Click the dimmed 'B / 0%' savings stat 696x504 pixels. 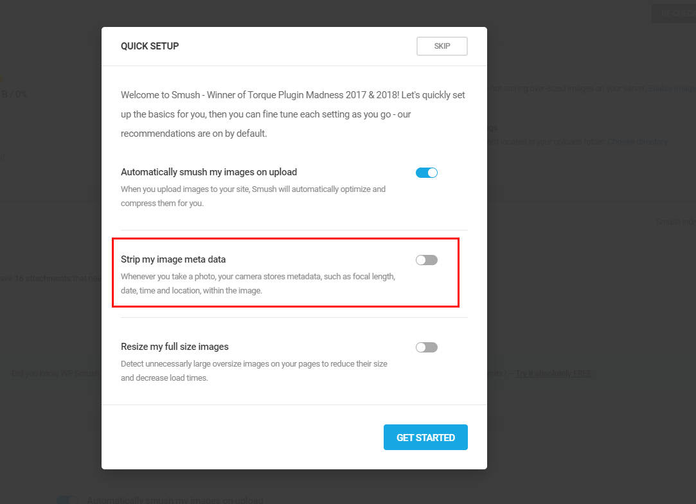click(x=14, y=94)
